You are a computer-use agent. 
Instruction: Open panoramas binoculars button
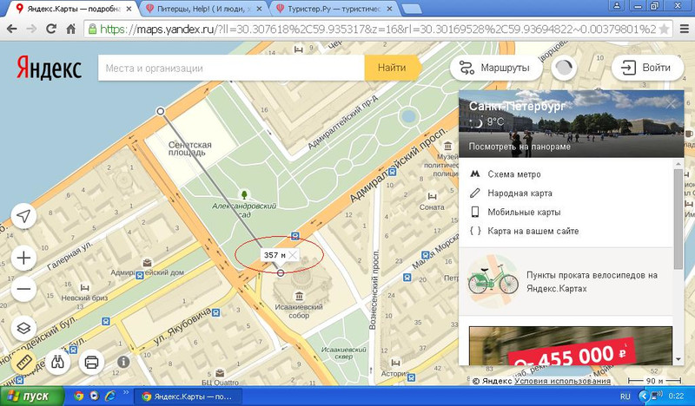pyautogui.click(x=57, y=363)
